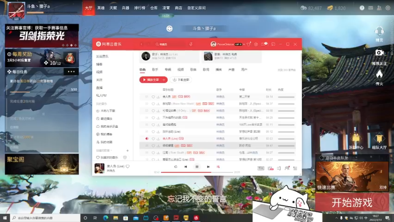
Task: Open the game mail envelope icon
Action: click(370, 8)
